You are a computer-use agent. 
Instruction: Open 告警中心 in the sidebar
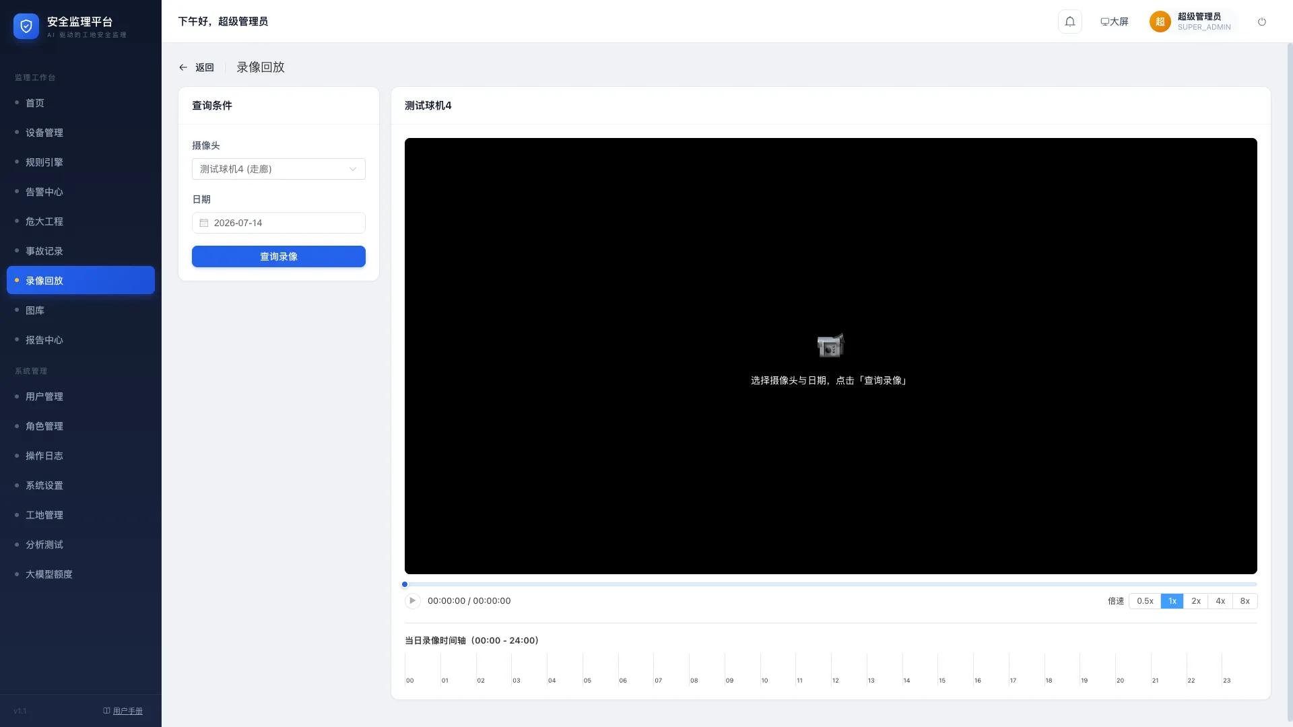[81, 192]
